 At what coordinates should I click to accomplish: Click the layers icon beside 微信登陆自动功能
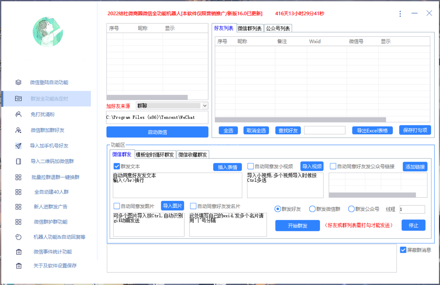[18, 83]
